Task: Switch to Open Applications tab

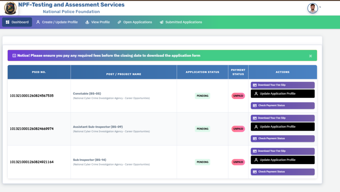Action: [x=135, y=22]
